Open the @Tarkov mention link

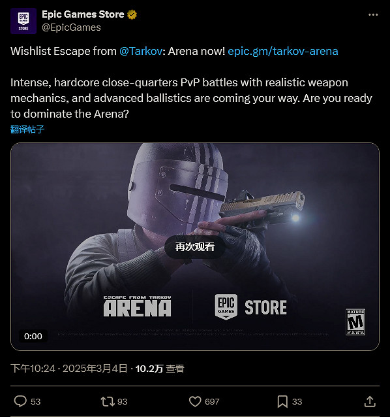(x=141, y=51)
